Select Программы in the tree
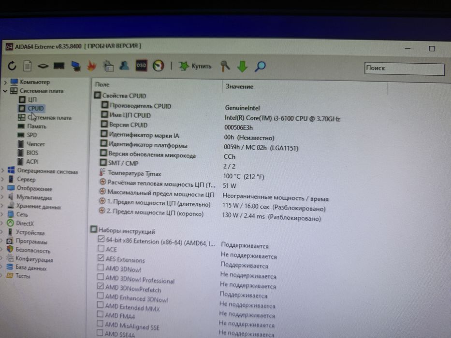Screen dimensions: 451x338 click(x=27, y=241)
